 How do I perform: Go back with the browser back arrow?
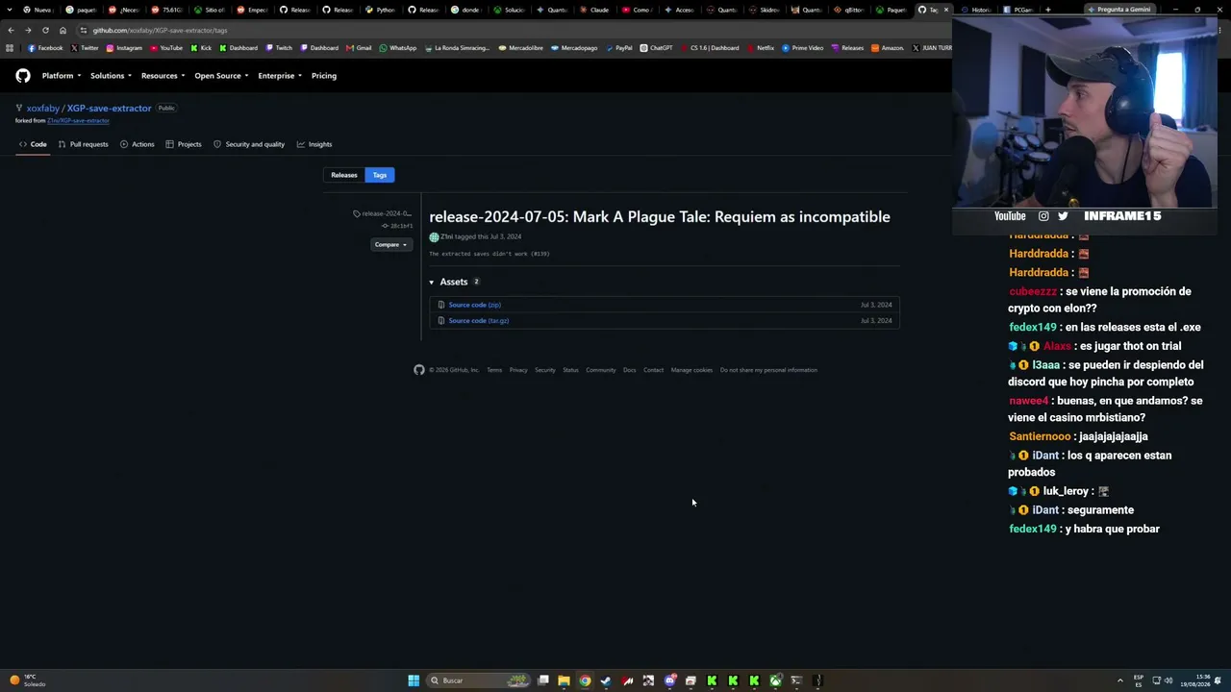pos(11,30)
